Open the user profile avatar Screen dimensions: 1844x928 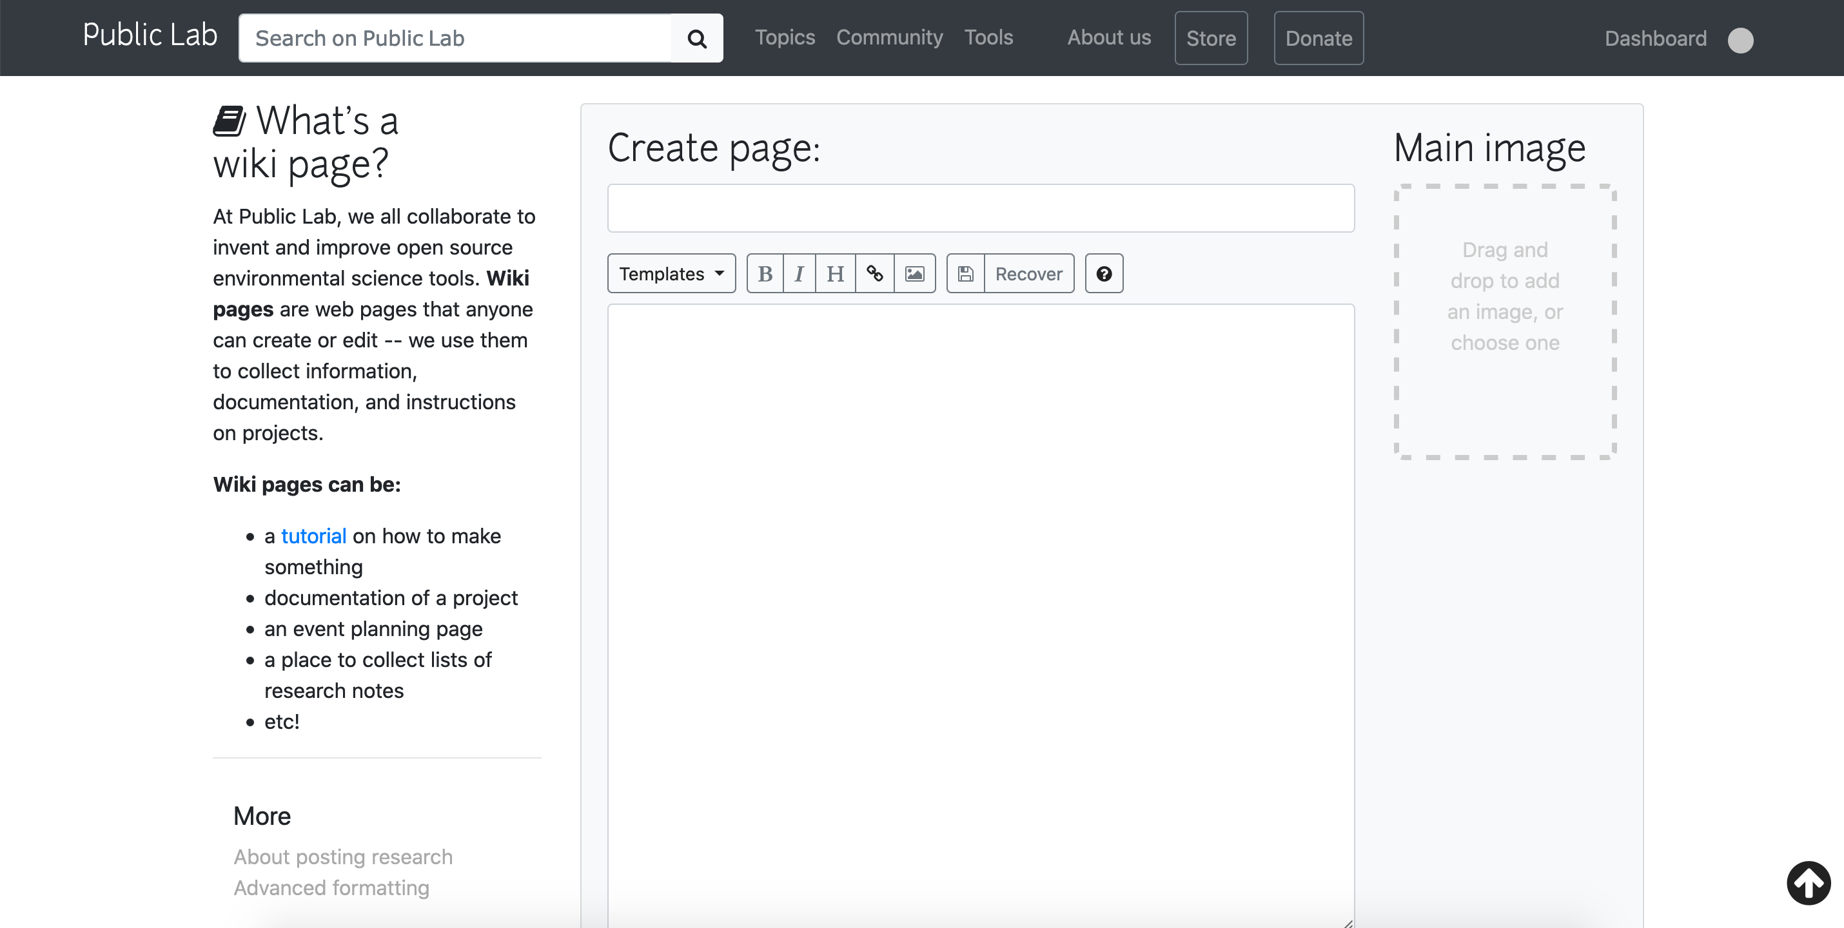coord(1740,40)
